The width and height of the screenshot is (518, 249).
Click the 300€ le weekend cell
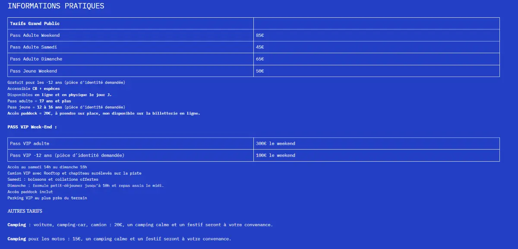point(275,144)
